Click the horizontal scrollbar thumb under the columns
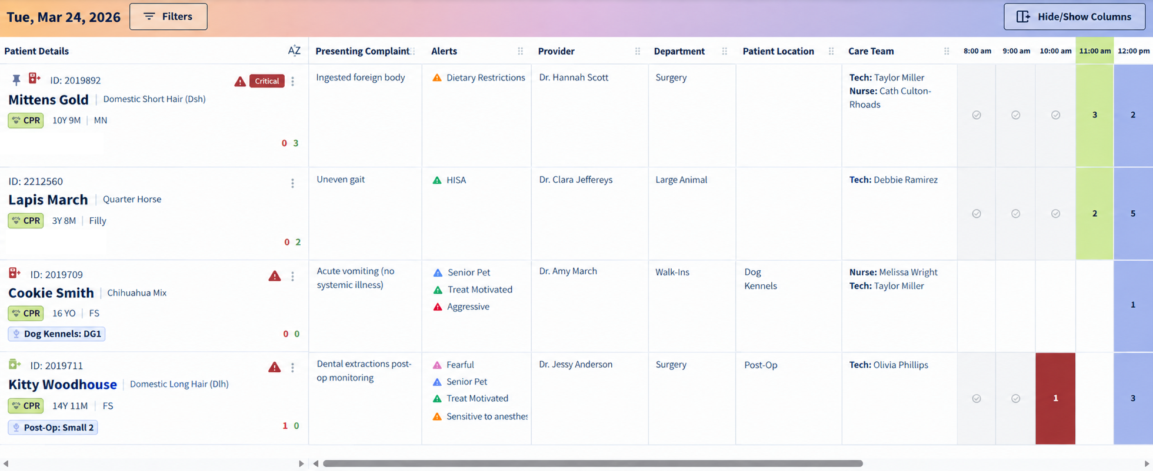This screenshot has width=1153, height=471. coord(593,463)
